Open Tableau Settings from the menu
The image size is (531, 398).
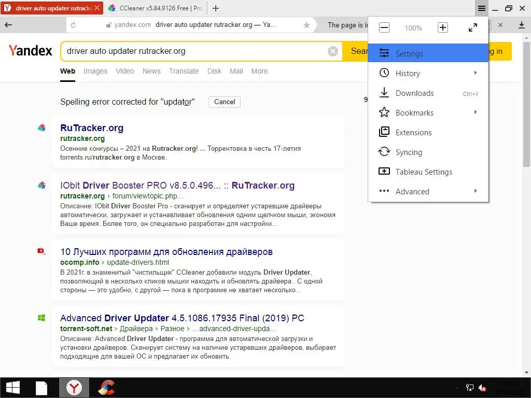(x=428, y=172)
